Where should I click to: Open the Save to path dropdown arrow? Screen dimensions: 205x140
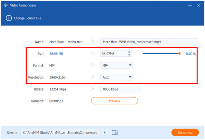(x=105, y=132)
